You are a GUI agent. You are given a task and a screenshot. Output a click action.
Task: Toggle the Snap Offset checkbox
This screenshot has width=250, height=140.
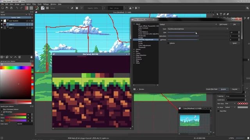[x=218, y=111]
